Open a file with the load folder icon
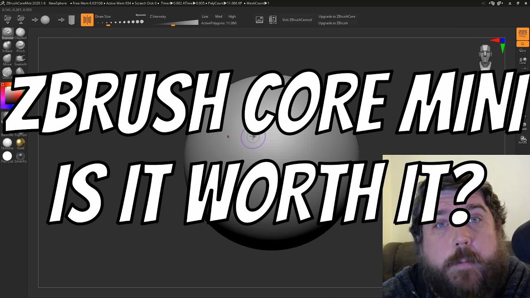The width and height of the screenshot is (530, 298). tap(7, 19)
